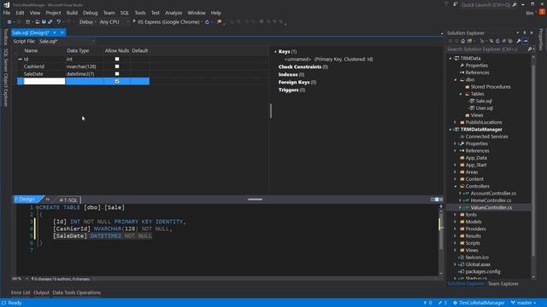Close the Sale.sql [Design] tab
547x307 pixels.
tap(62, 32)
